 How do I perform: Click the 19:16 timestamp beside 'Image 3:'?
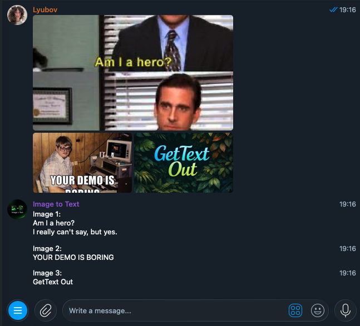tap(348, 273)
